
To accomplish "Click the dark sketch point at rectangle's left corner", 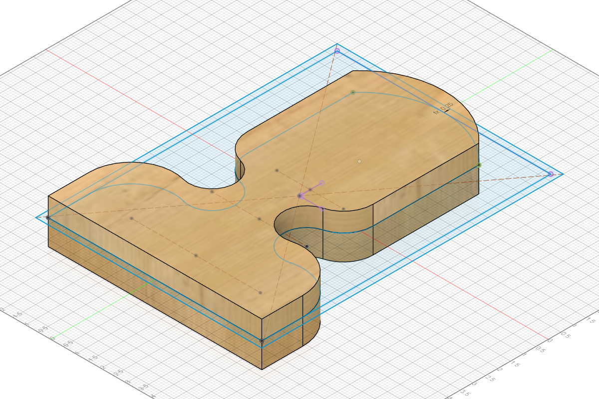I will pyautogui.click(x=48, y=217).
